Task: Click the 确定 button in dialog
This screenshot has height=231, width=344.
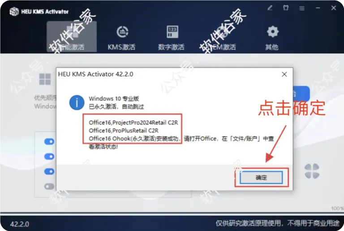Action: click(261, 177)
